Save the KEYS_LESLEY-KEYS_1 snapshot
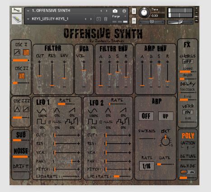211x192 pixels. click(98, 19)
